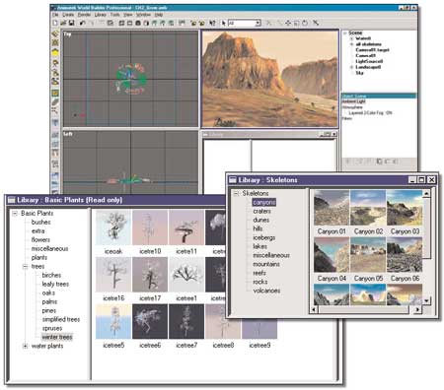Click the Skeletons thumbnail scrollbar down arrow
Image resolution: width=444 pixels, height=390 pixels.
click(x=426, y=300)
